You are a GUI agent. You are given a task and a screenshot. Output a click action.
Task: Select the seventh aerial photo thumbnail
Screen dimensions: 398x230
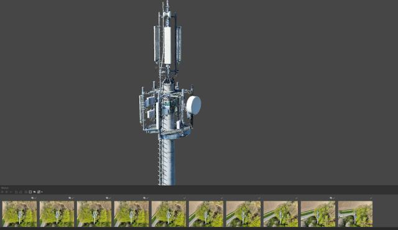243,214
